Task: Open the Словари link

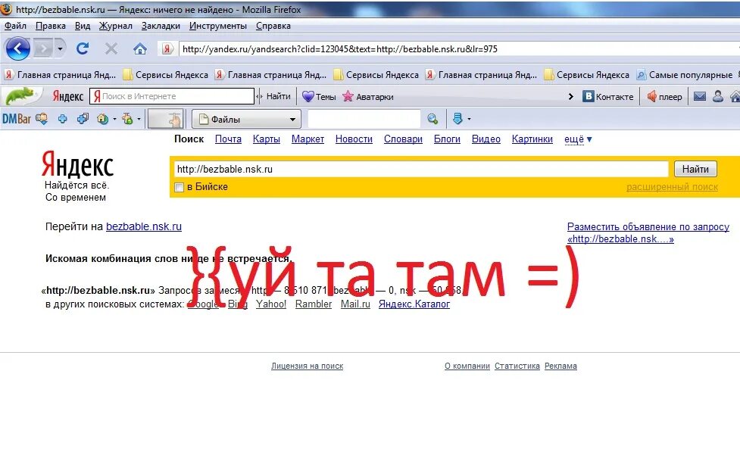Action: click(x=403, y=139)
